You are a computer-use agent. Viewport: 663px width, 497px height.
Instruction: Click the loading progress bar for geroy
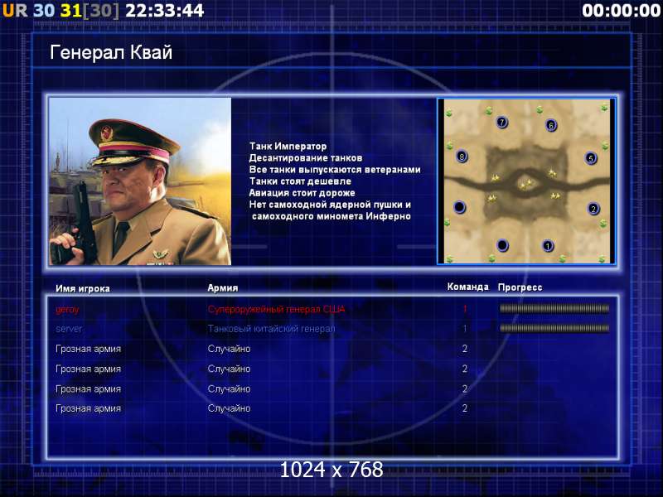[x=554, y=309]
